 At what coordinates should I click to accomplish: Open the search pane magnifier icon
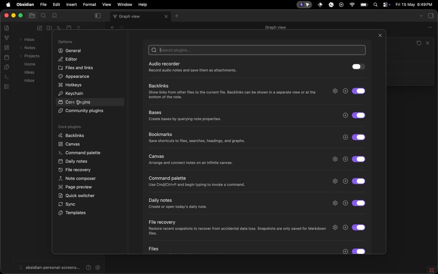point(43,16)
